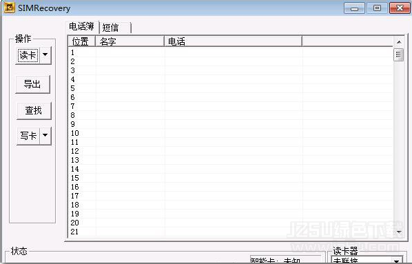Open the 短信 tab
Screen dimensions: 412x264
[x=115, y=28]
